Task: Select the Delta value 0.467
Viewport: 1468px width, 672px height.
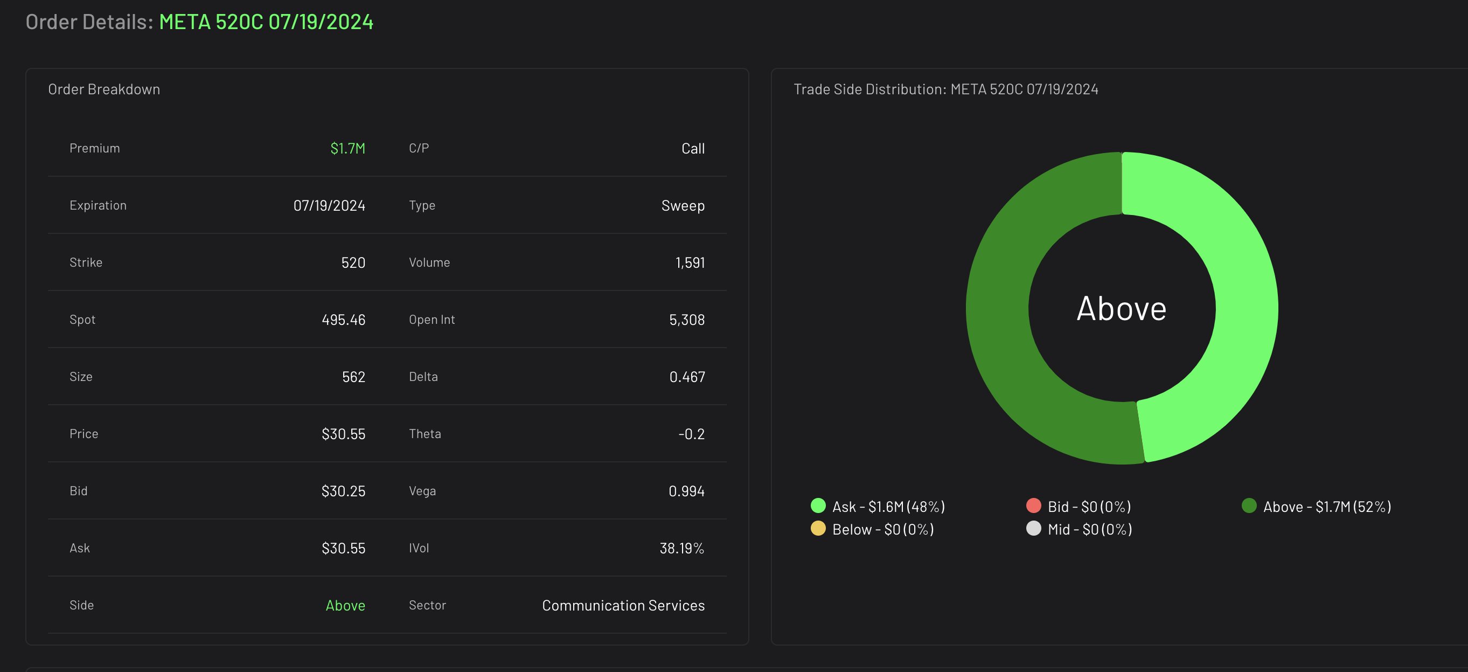Action: (x=687, y=377)
